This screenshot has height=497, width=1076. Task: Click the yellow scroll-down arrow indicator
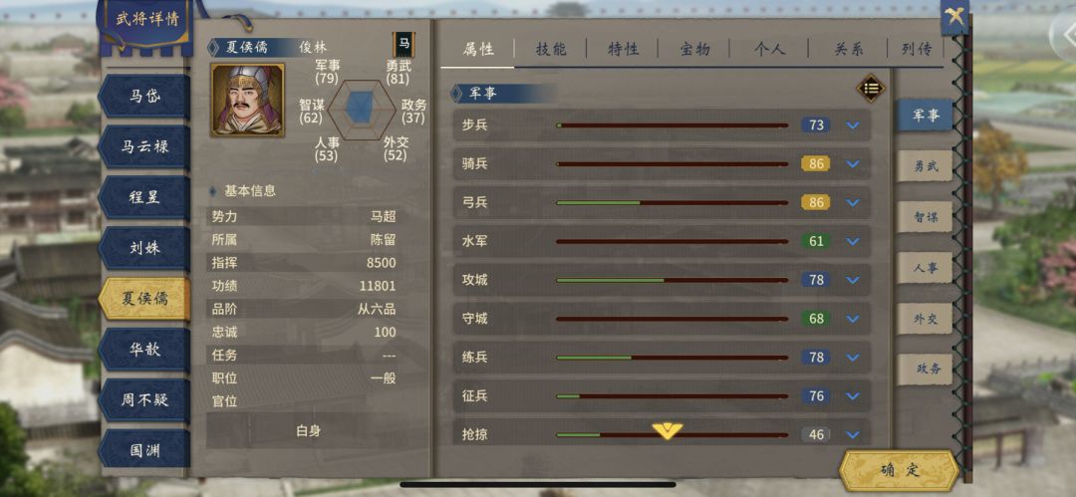667,430
